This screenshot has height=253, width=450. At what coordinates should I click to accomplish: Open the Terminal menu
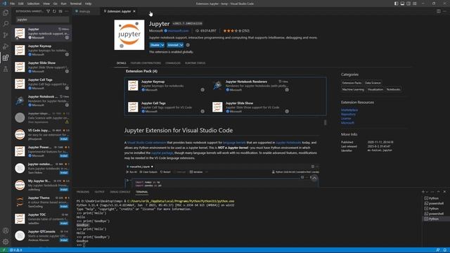76,4
